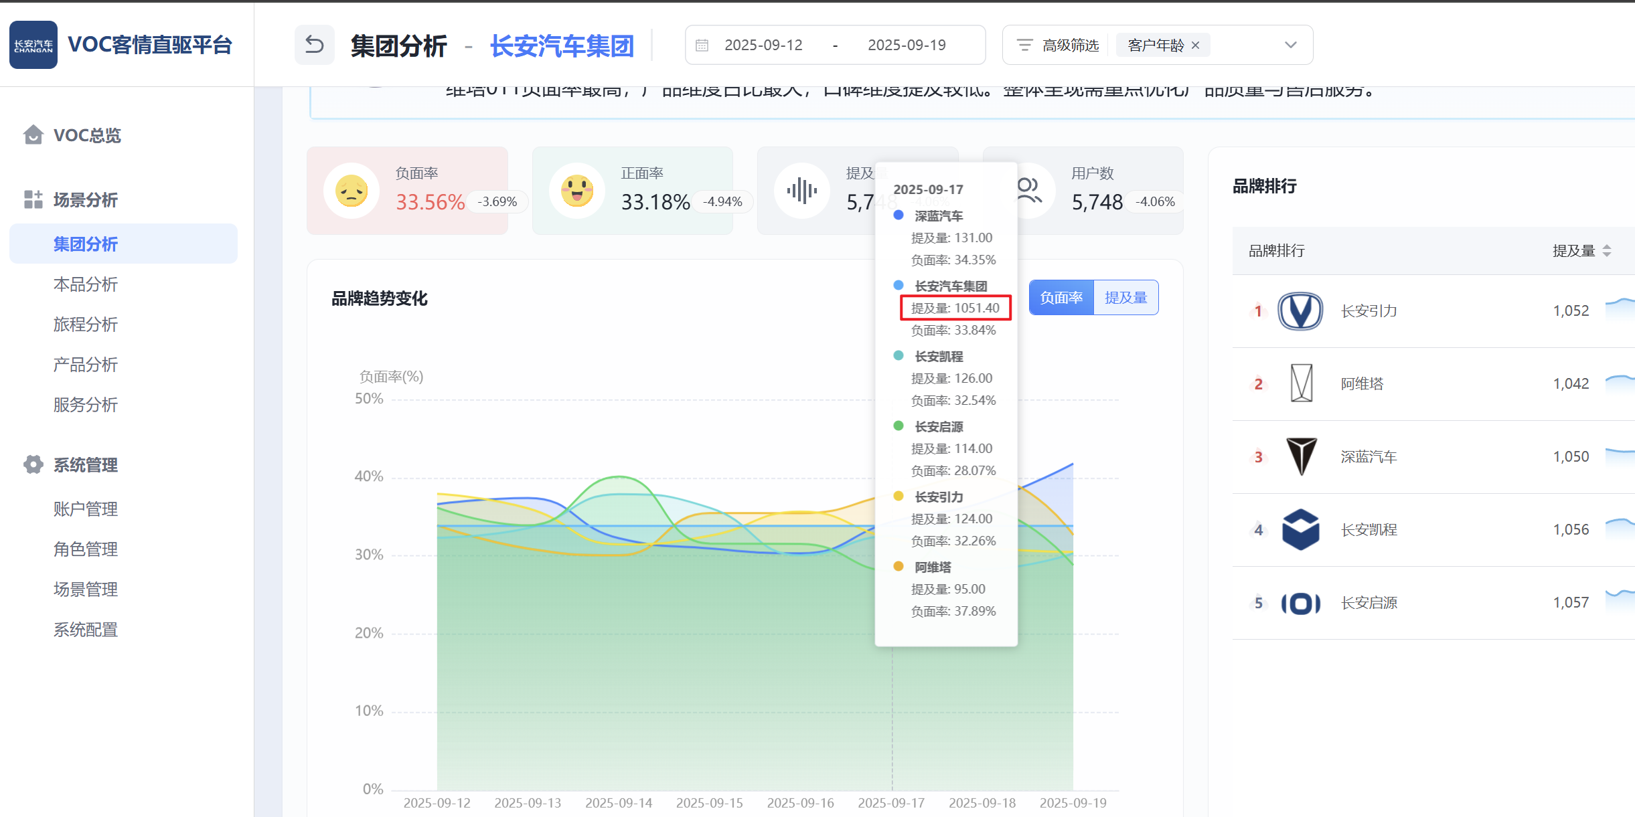Open 长安凯程 brand row

[1433, 530]
